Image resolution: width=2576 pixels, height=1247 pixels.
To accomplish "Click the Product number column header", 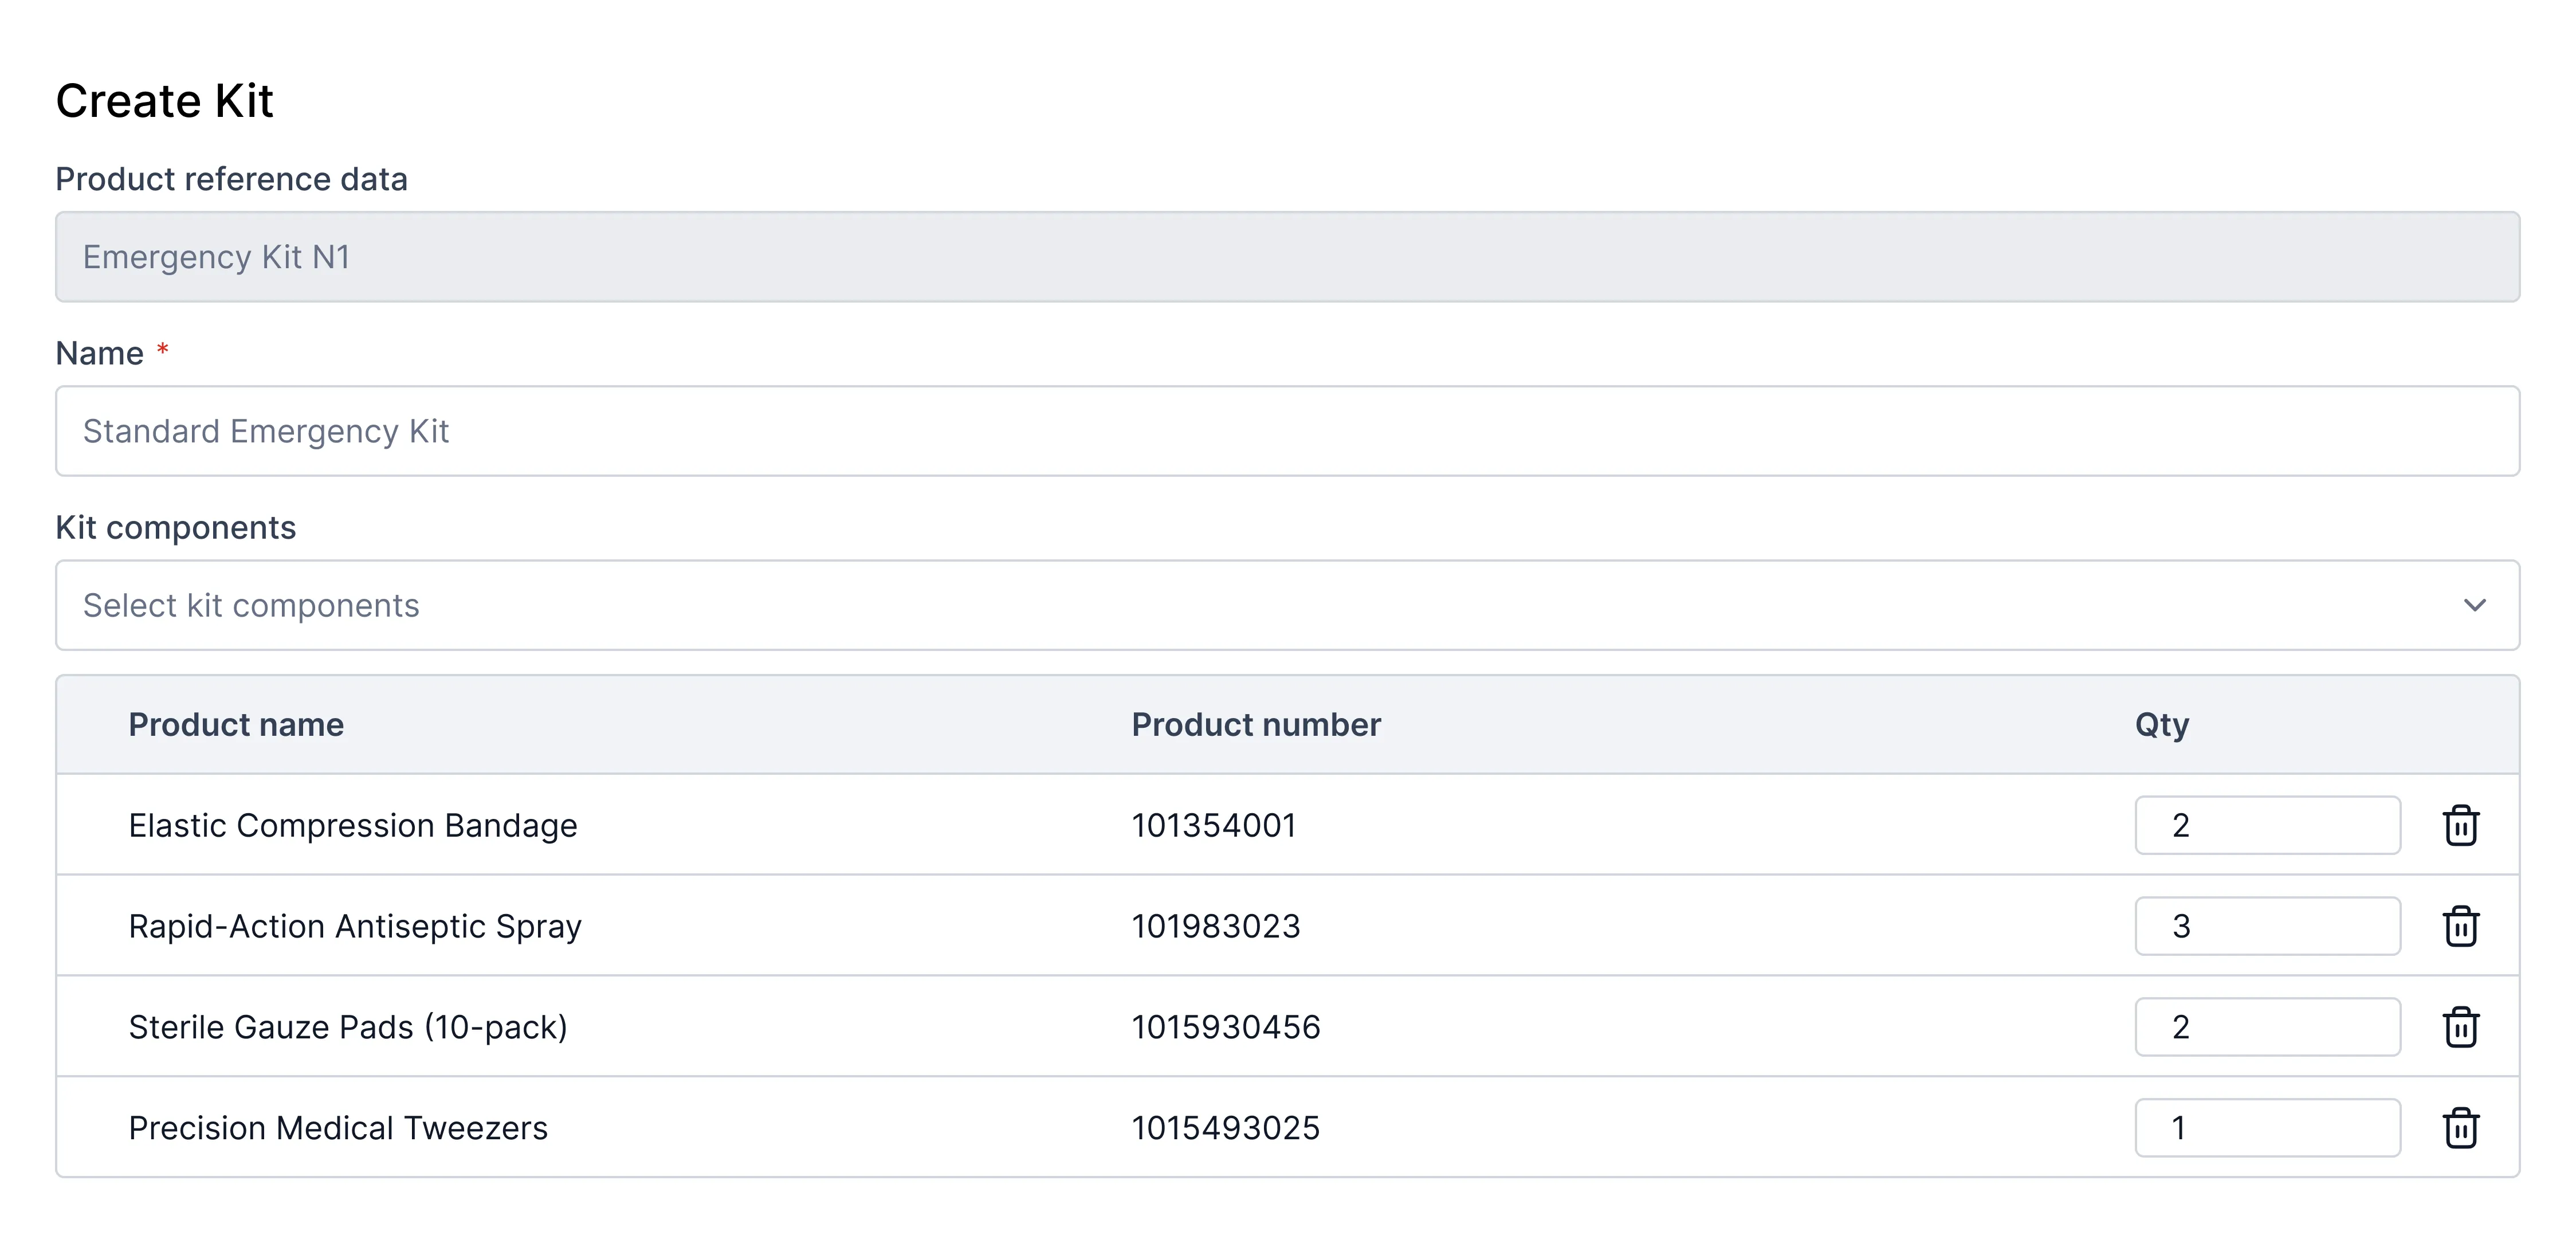I will (1255, 725).
